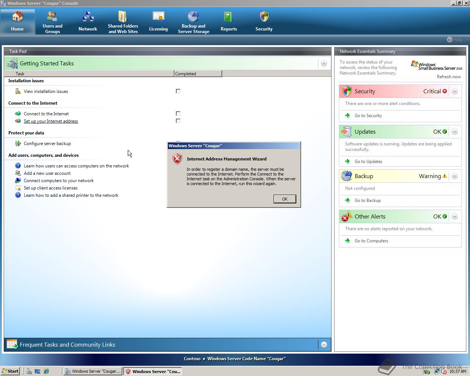
Task: Click the green arrow beside Go to Security
Action: tap(347, 115)
